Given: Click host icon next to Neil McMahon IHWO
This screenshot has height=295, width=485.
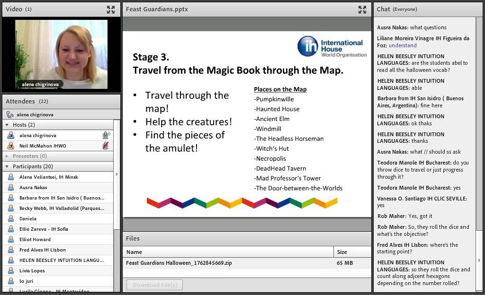Looking at the screenshot, I should point(11,146).
